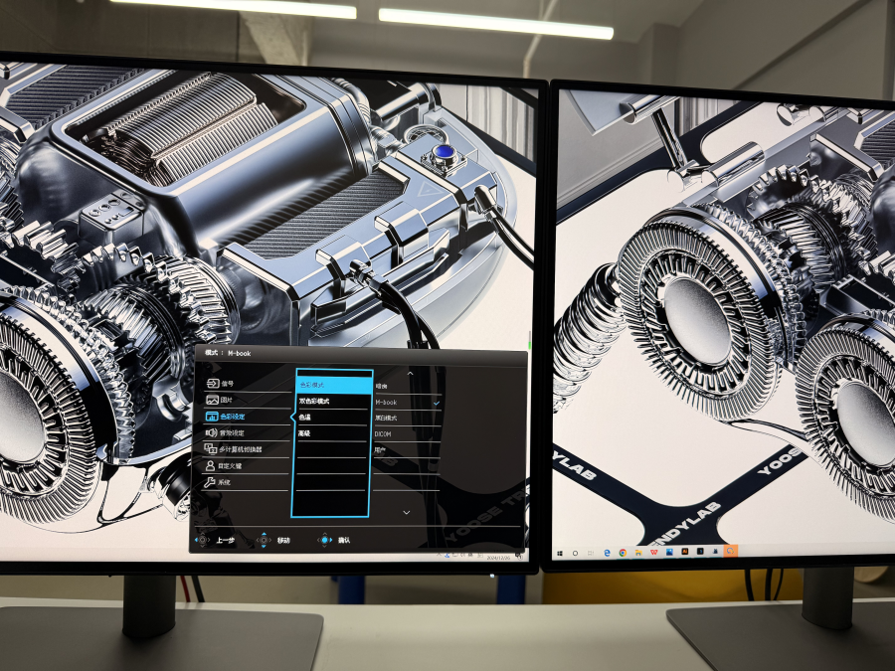Choose the 黑白模式 color mode option
The image size is (895, 671).
[385, 419]
